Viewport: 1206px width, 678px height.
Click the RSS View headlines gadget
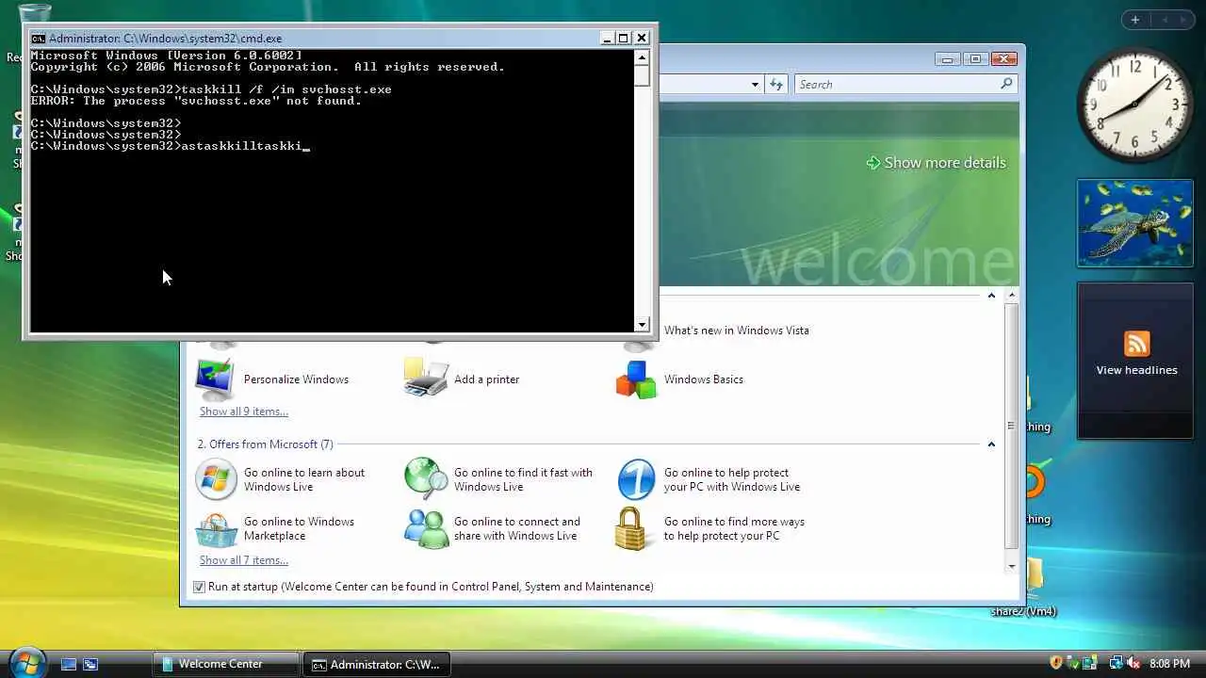click(1136, 360)
